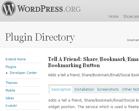
Task: Switch to the Installation tab
Action: click(x=84, y=89)
